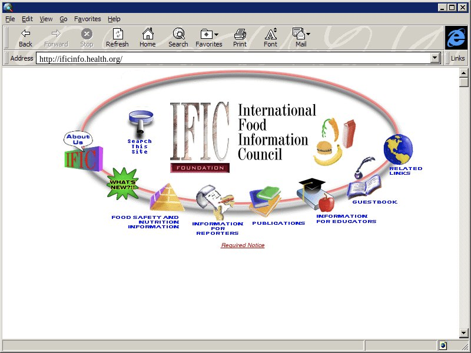Go to Home page via toolbar

148,38
